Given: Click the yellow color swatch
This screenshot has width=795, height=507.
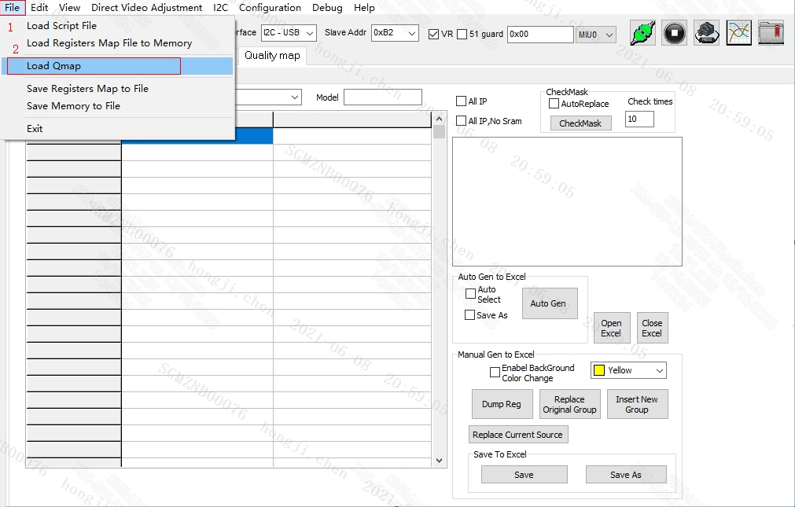Looking at the screenshot, I should tap(598, 370).
